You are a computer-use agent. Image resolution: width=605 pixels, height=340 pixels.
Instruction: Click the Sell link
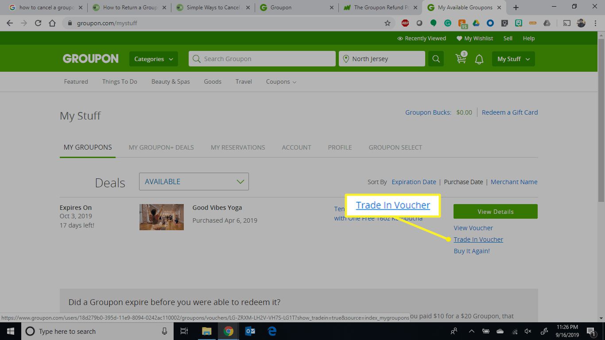tap(508, 39)
